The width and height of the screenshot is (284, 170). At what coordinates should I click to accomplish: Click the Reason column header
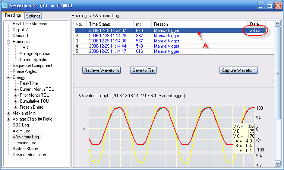click(200, 24)
